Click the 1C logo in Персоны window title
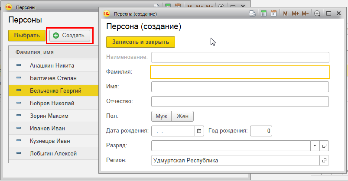The image size is (348, 181). (x=9, y=7)
